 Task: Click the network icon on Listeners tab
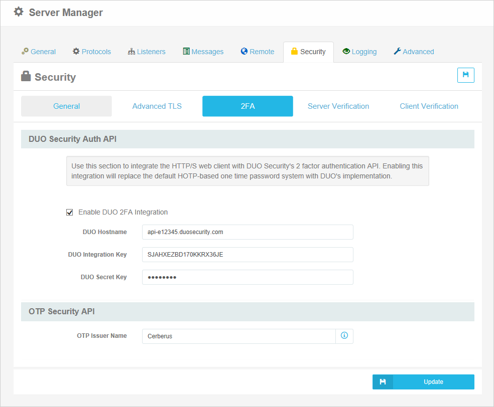coord(132,52)
